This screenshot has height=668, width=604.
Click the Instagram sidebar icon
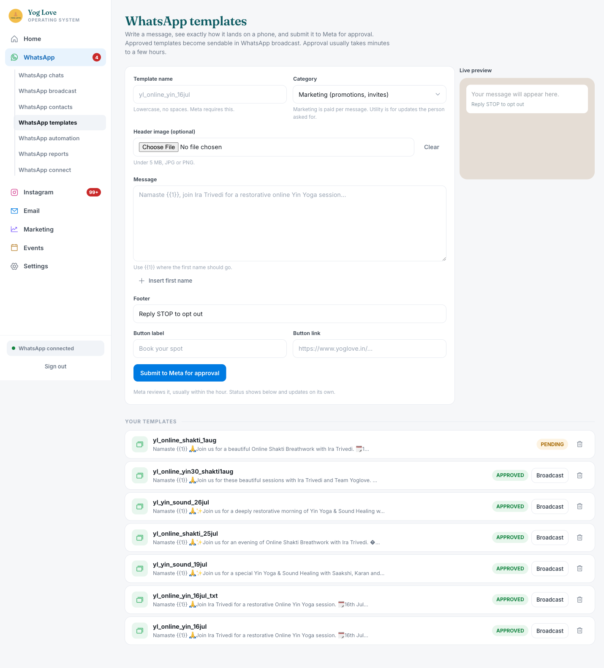click(x=14, y=192)
